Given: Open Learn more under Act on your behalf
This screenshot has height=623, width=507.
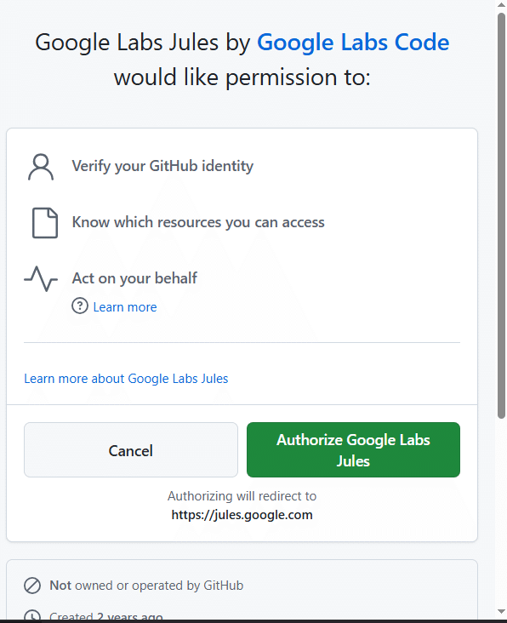Looking at the screenshot, I should pyautogui.click(x=125, y=307).
